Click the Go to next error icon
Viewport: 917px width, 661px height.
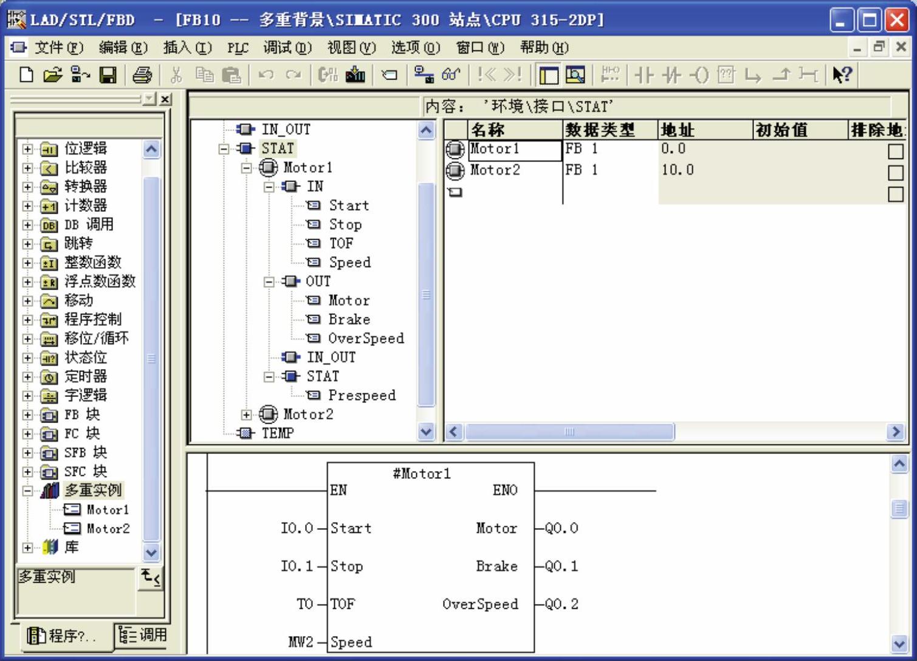coord(513,75)
